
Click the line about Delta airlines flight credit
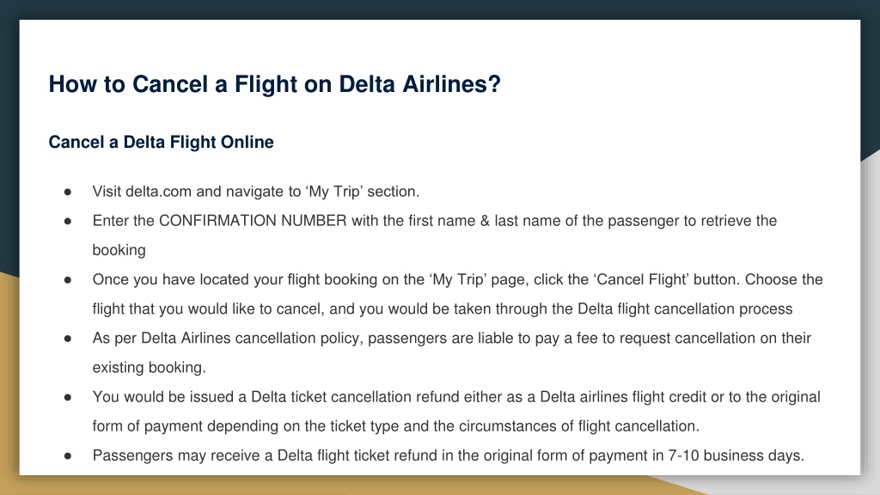(456, 397)
